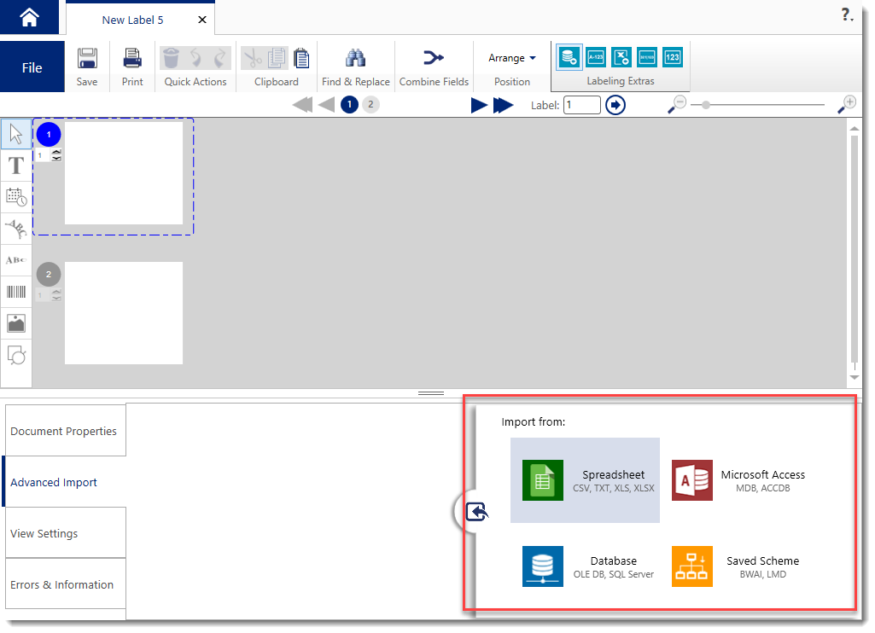The height and width of the screenshot is (633, 875).
Task: Import from Spreadsheet option
Action: point(586,480)
